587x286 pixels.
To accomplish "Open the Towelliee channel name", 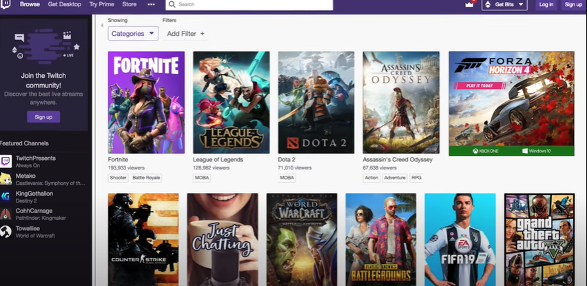I will (x=28, y=228).
